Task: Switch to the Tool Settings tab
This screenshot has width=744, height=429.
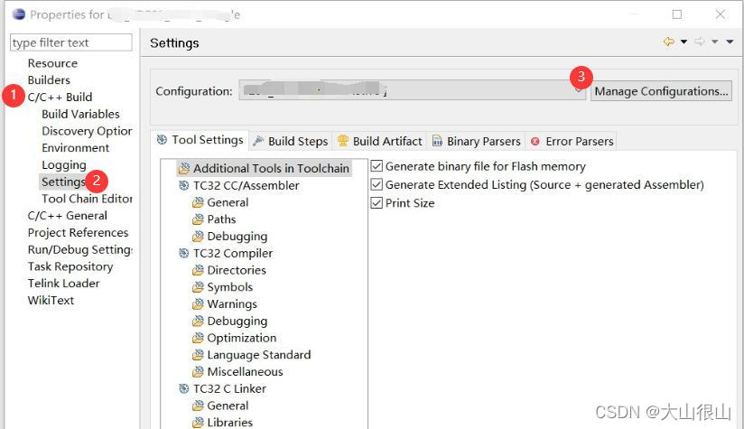Action: click(200, 140)
